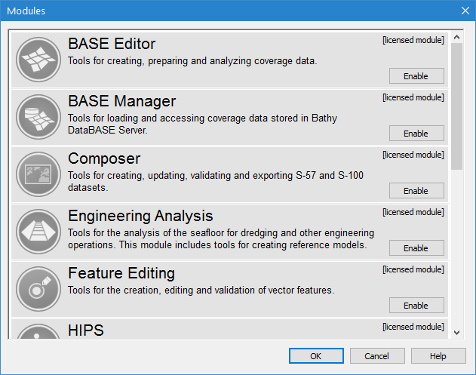Viewport: 476px width, 375px height.
Task: Click the BASE Editor module icon
Action: pos(38,60)
